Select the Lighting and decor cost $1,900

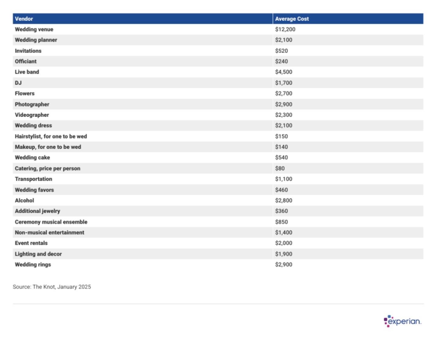click(x=283, y=254)
